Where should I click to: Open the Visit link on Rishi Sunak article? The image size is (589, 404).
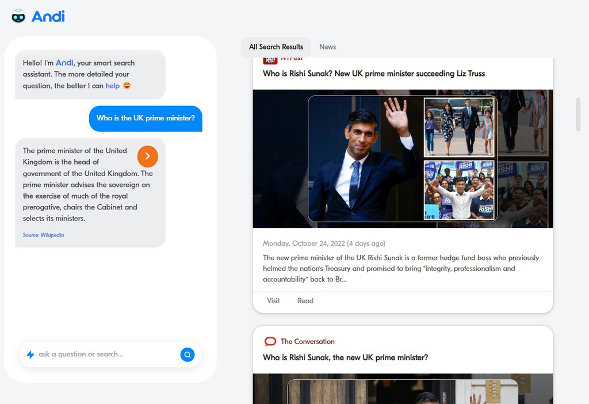tap(273, 301)
